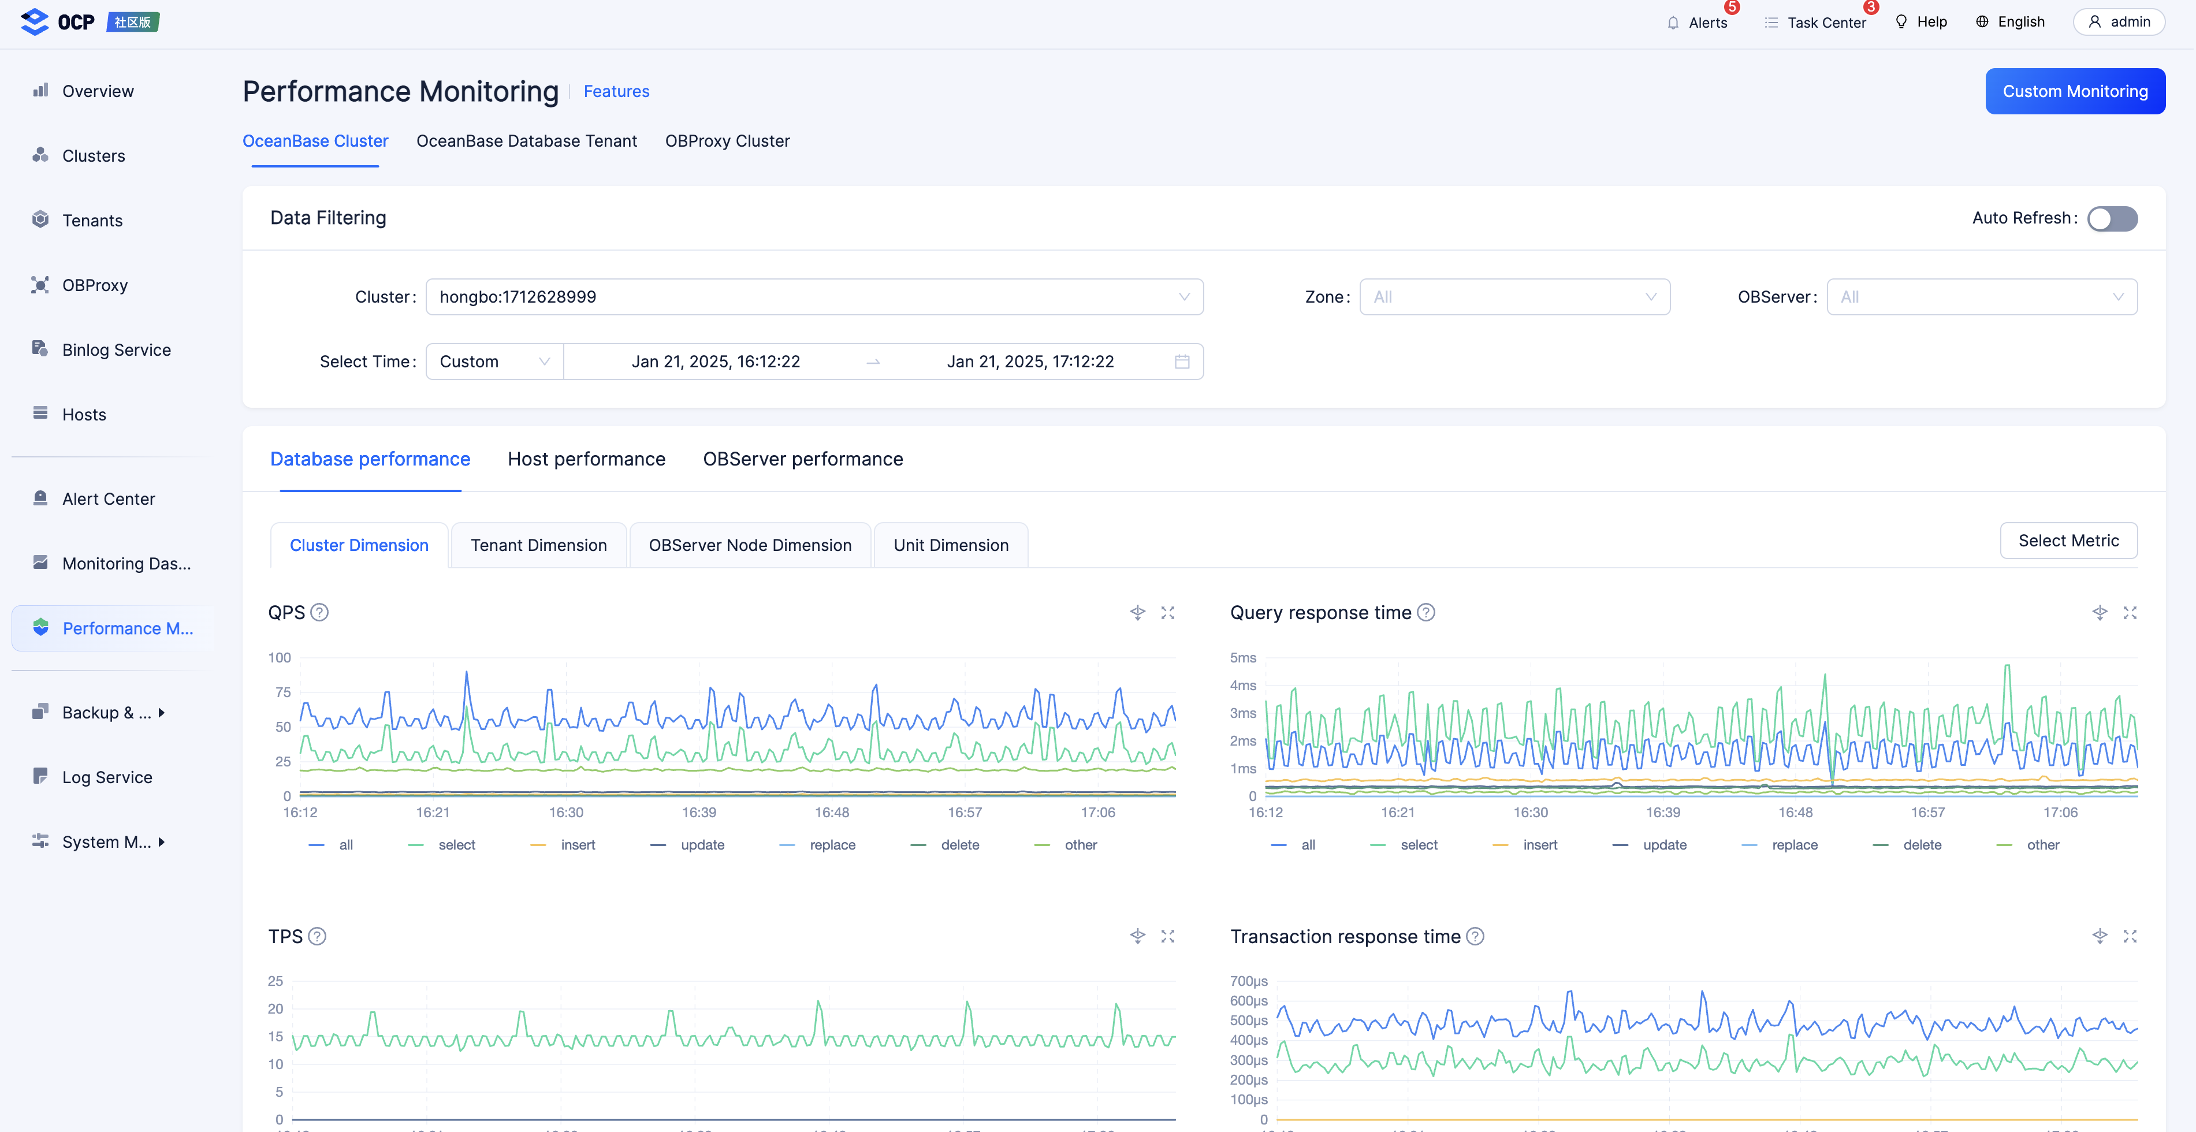Select the OceanBase Cluster tab
This screenshot has height=1132, width=2196.
[315, 141]
